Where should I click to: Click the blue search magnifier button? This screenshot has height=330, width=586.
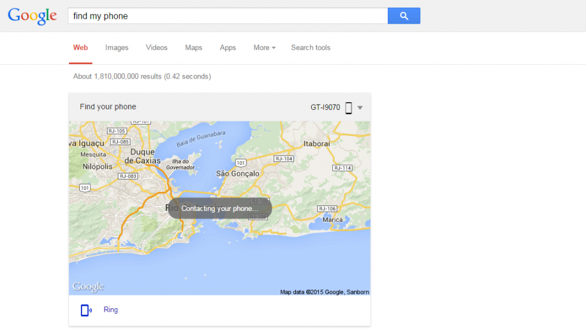(404, 16)
